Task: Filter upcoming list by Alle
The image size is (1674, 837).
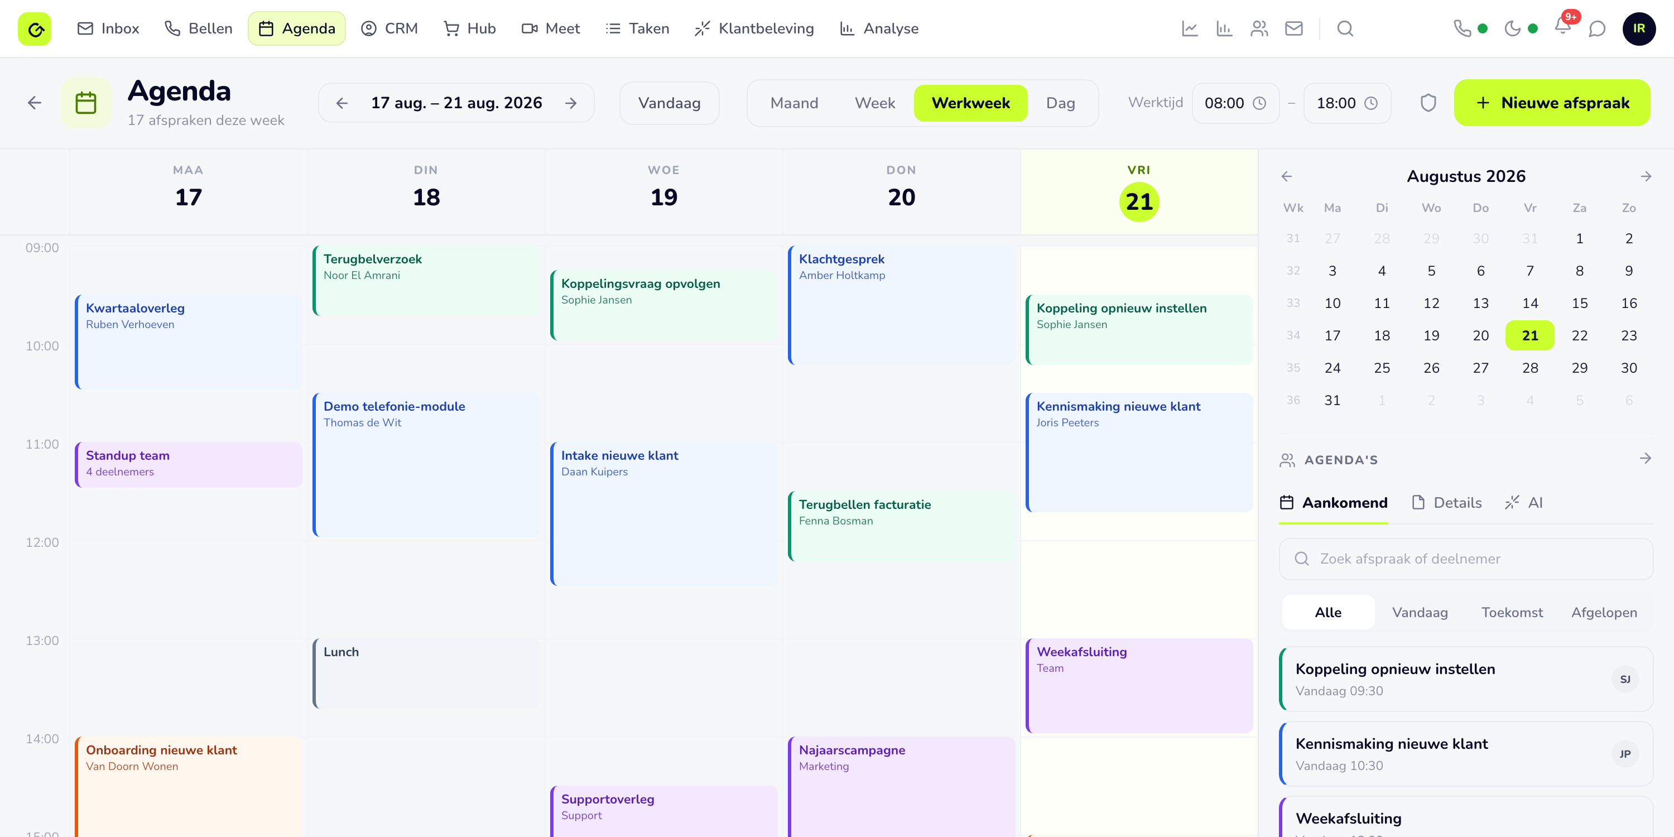Action: coord(1328,612)
